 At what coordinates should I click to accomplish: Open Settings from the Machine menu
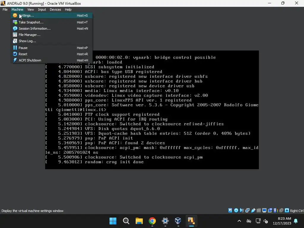pyautogui.click(x=52, y=15)
